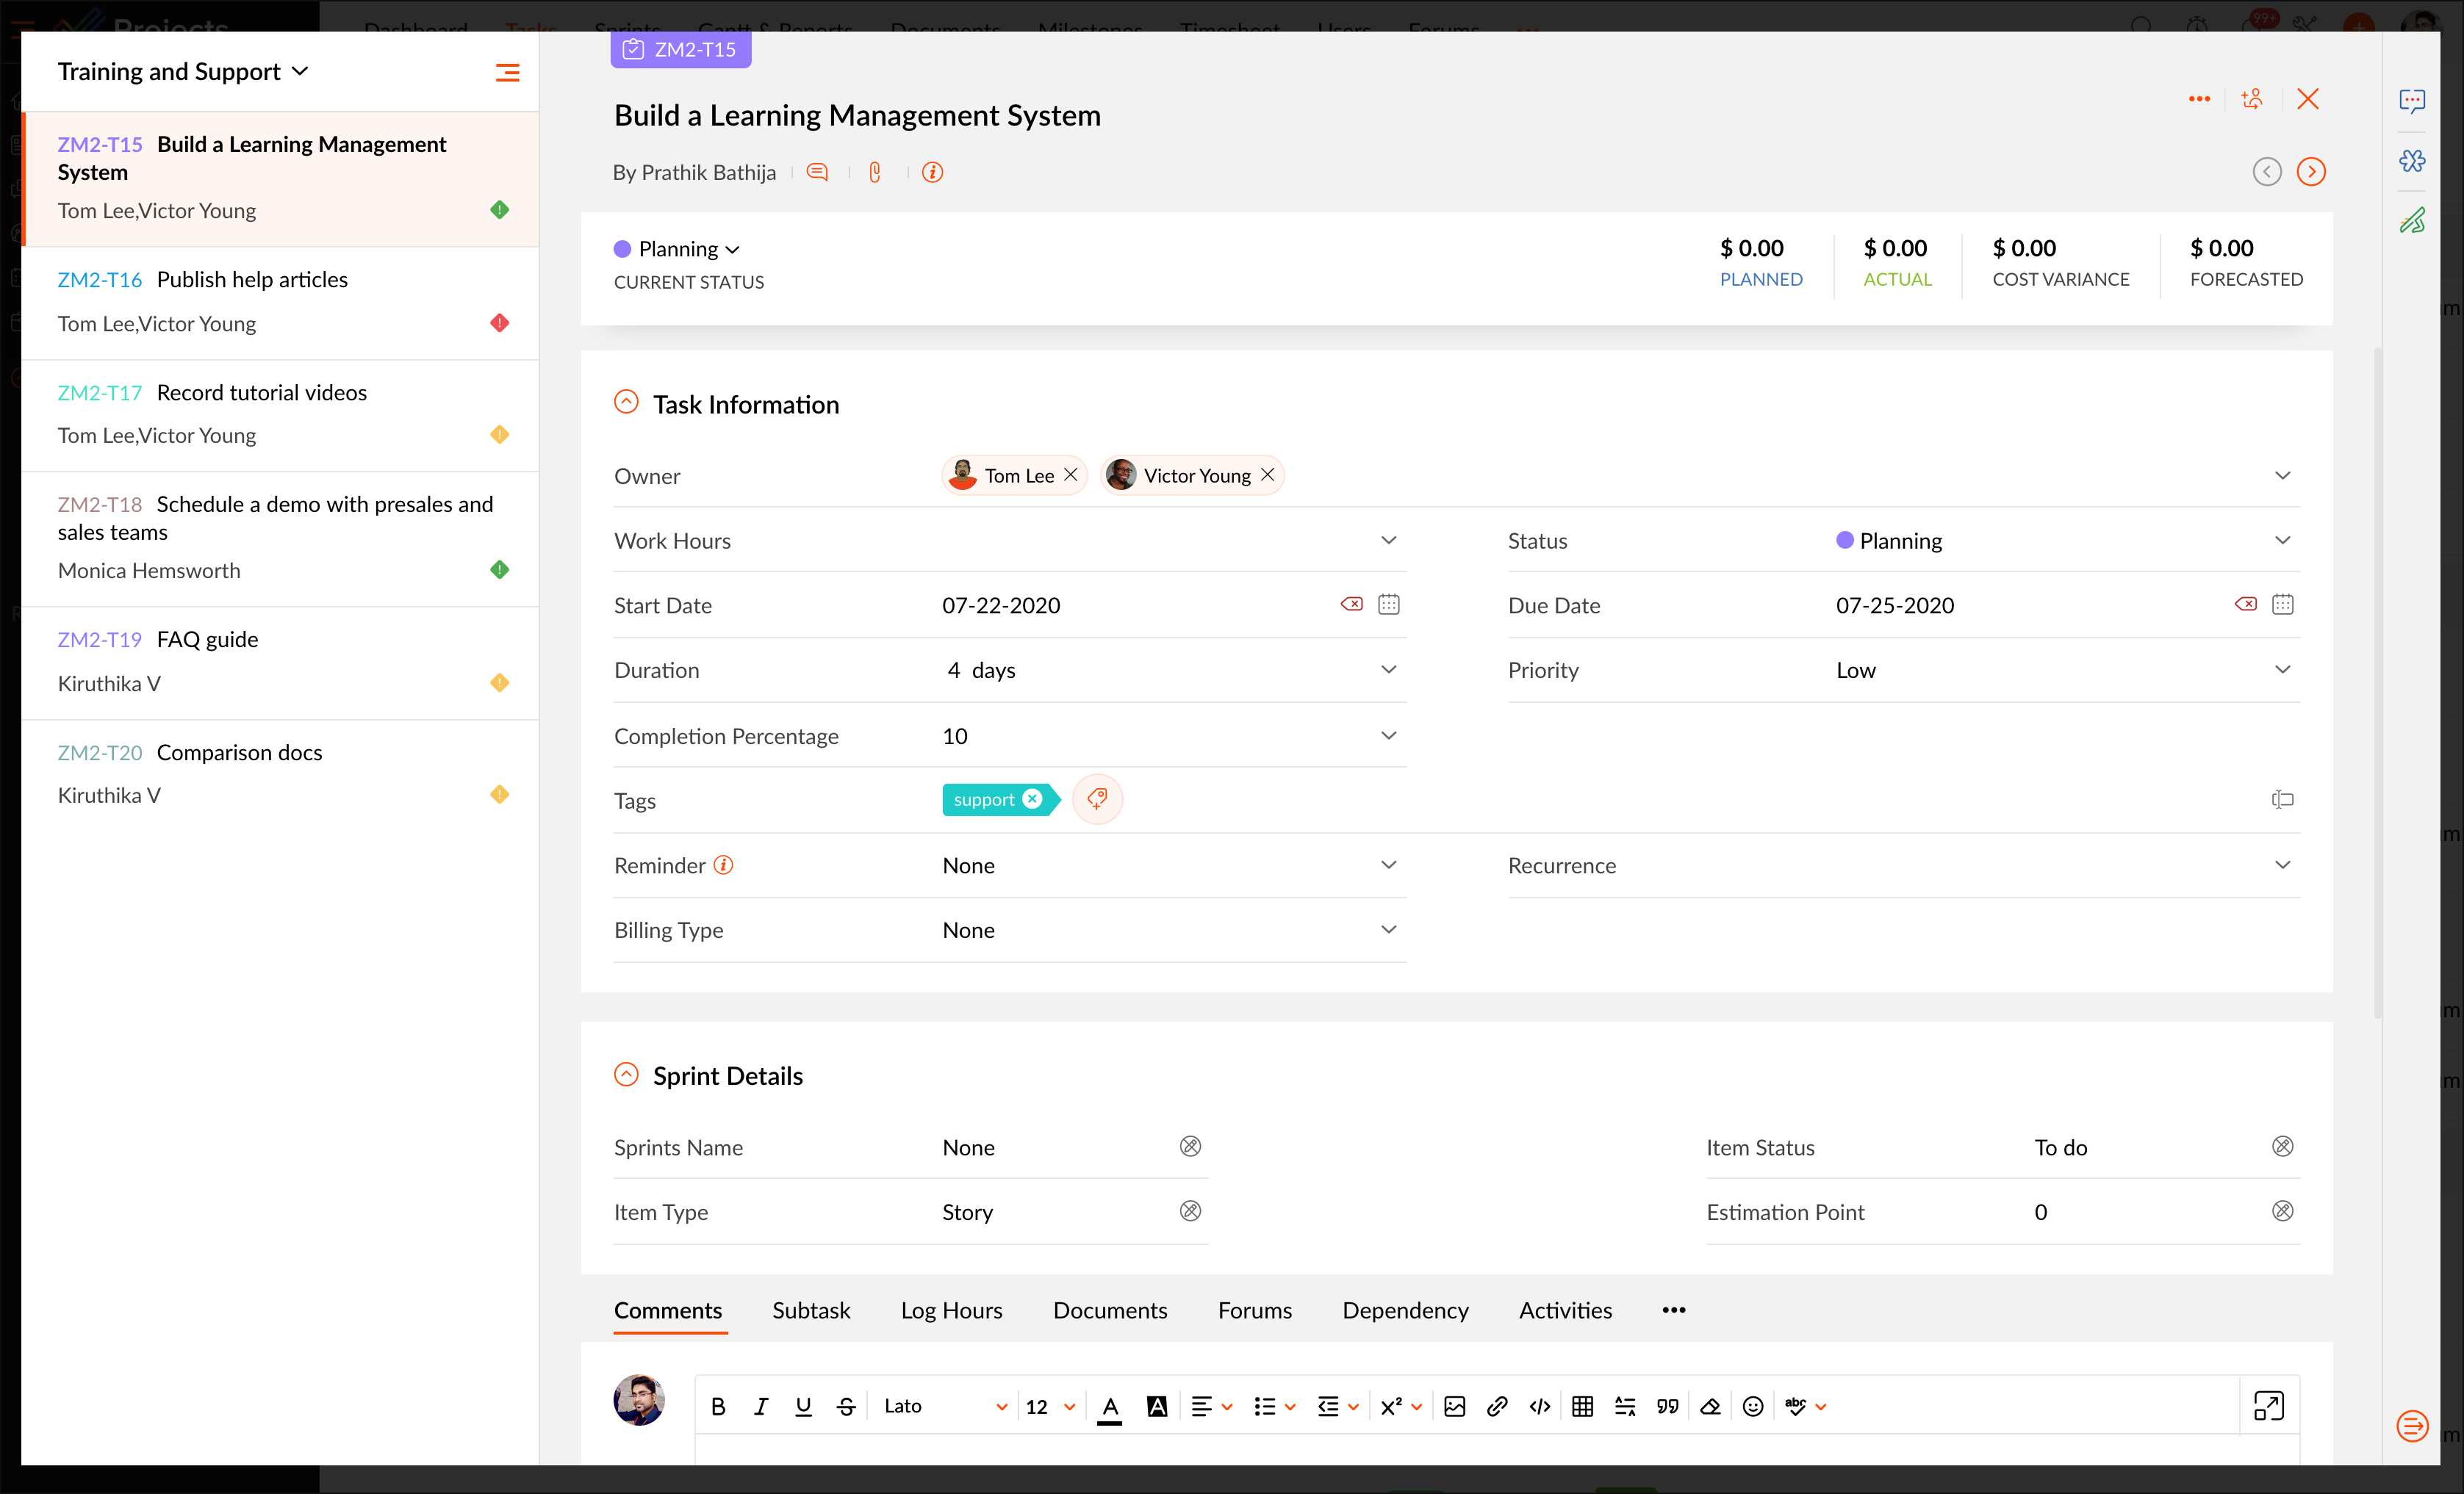Open emoji picker in comment toolbar
The image size is (2464, 1494).
point(1752,1406)
